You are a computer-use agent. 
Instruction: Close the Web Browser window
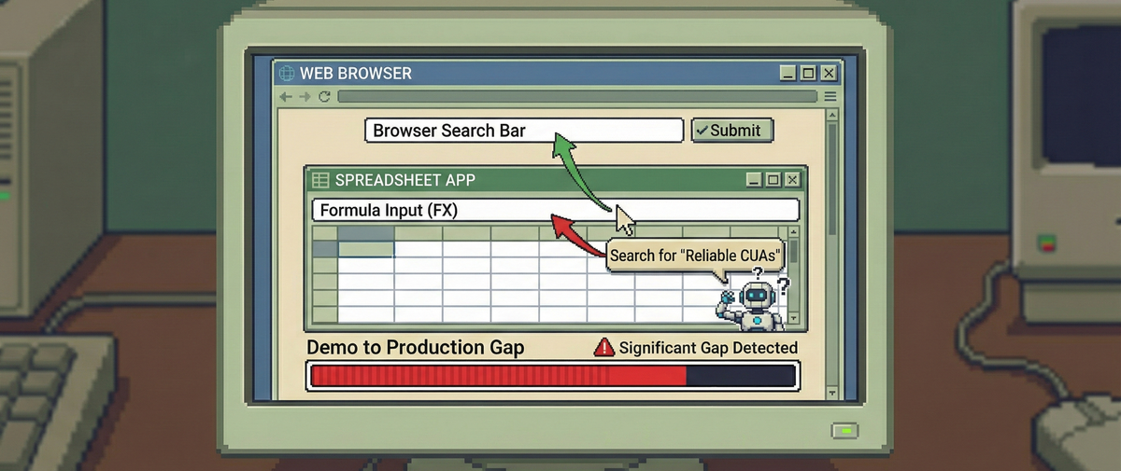pyautogui.click(x=829, y=74)
